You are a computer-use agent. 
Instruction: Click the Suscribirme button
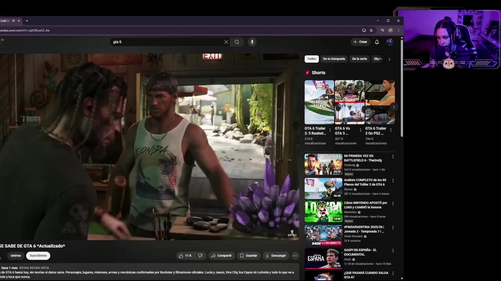(38, 256)
